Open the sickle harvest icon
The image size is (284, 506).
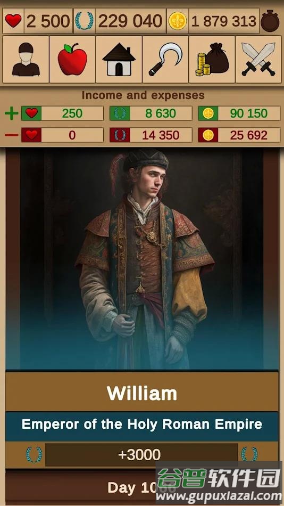(165, 59)
